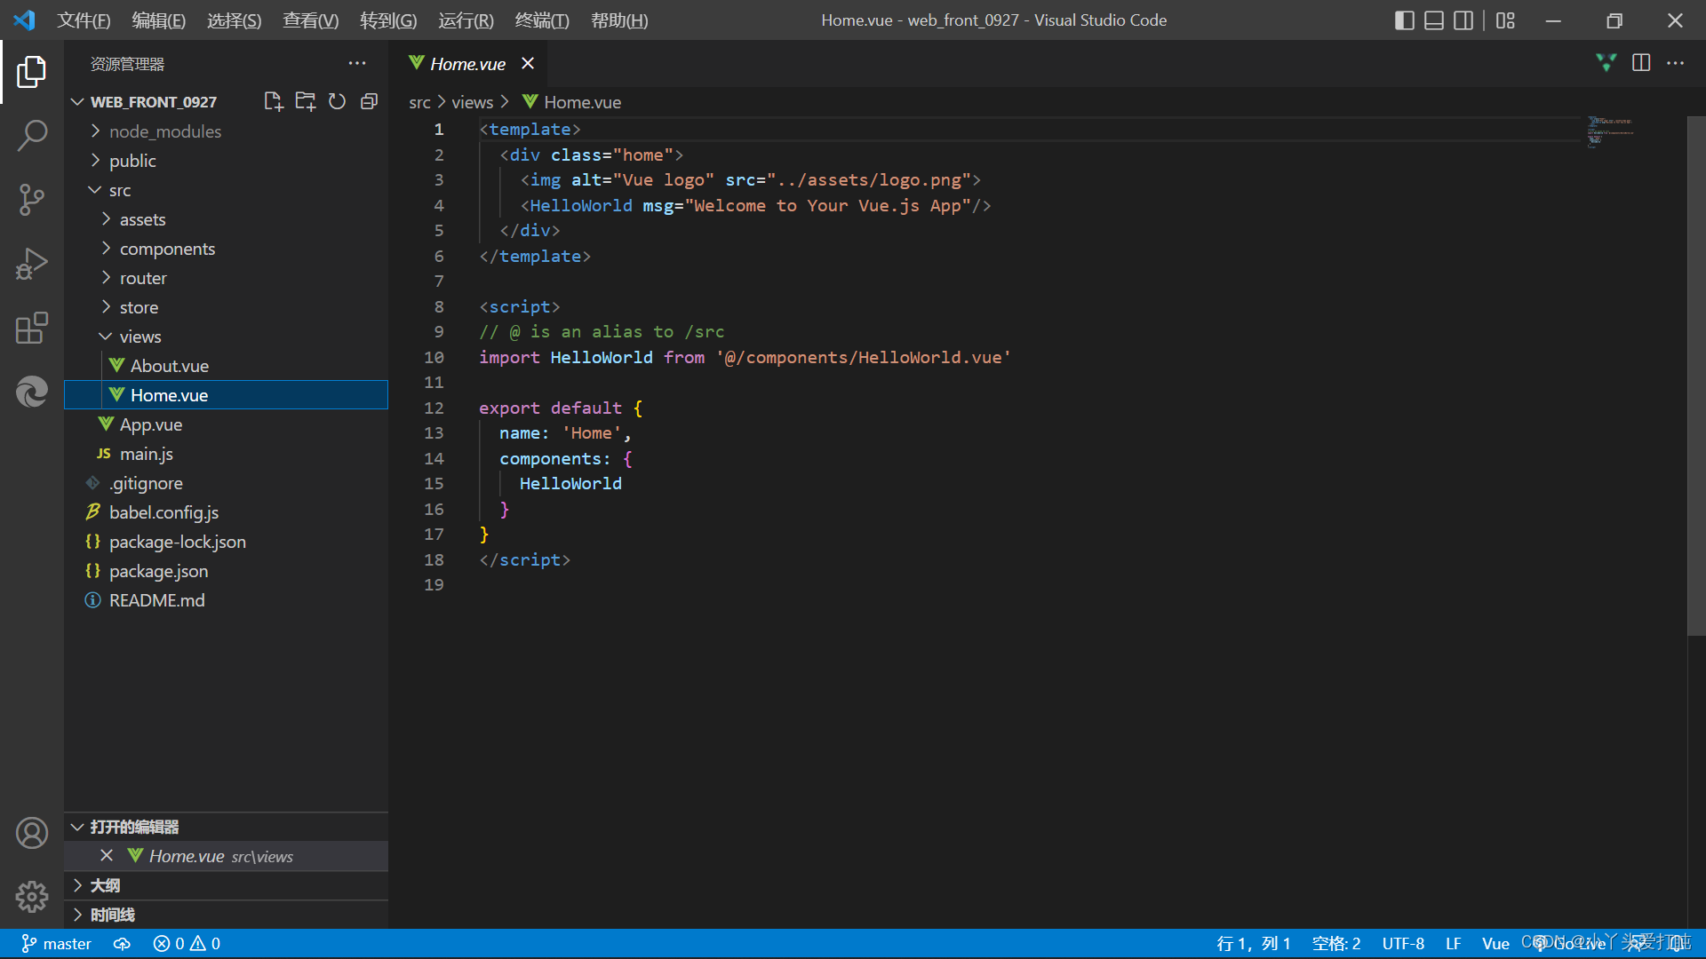This screenshot has height=959, width=1706.
Task: Open the Edit menu (编辑)
Action: [x=159, y=20]
